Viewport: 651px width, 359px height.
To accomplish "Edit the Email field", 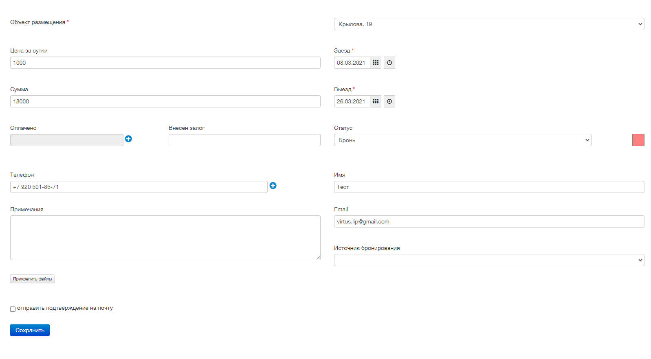I will pyautogui.click(x=489, y=221).
